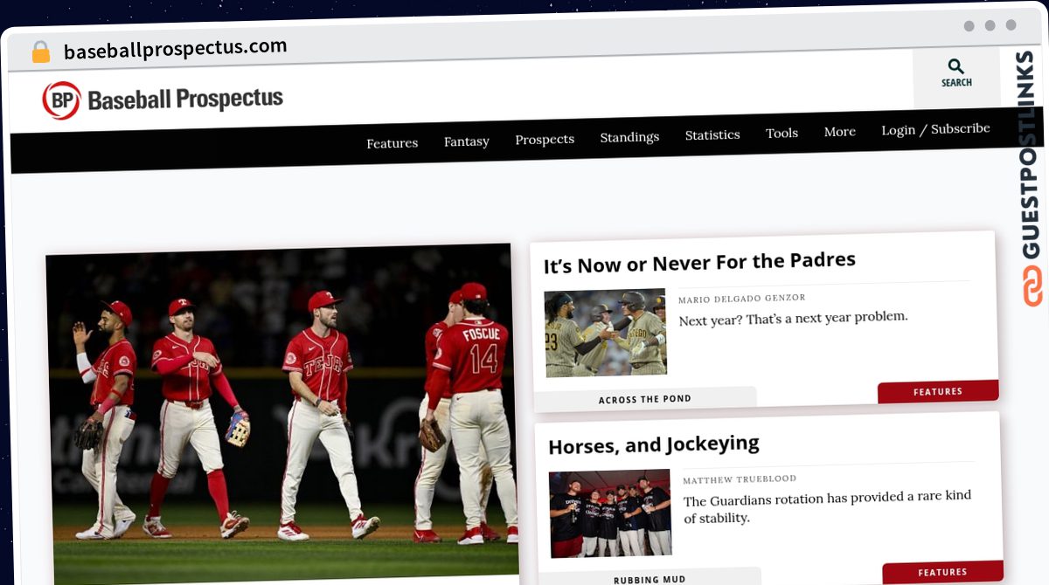Open "It's Now or Never For the Padres" headline
The image size is (1049, 585).
699,263
